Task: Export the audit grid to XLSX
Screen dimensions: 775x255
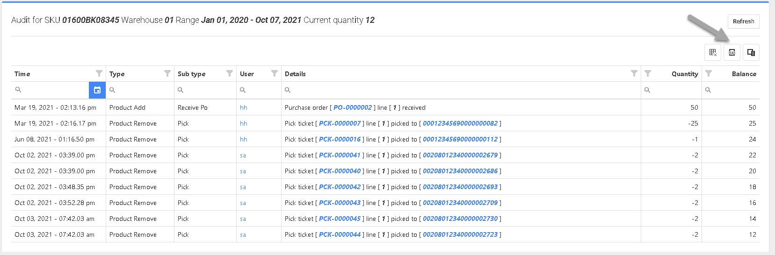Action: [732, 52]
